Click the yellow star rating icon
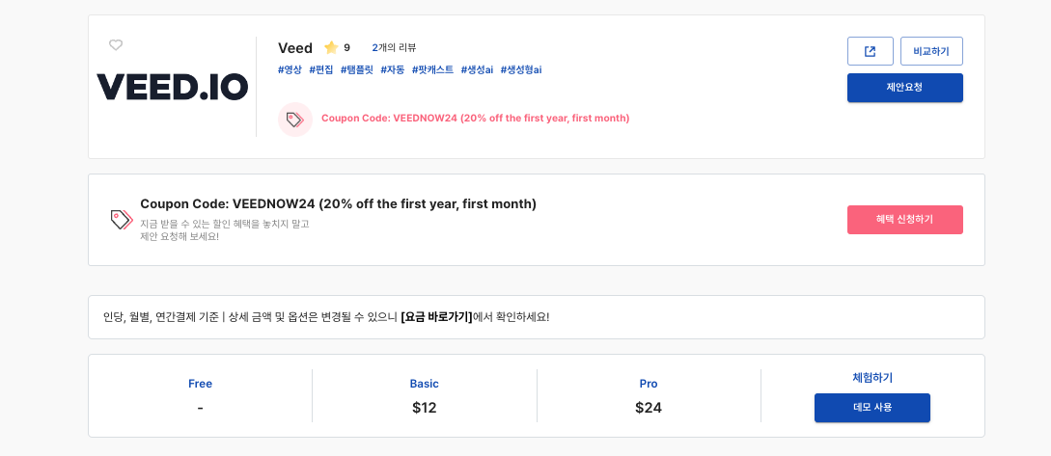Screen dimensions: 1051x456 click(x=331, y=47)
